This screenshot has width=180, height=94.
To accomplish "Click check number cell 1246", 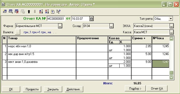I will (161, 56).
